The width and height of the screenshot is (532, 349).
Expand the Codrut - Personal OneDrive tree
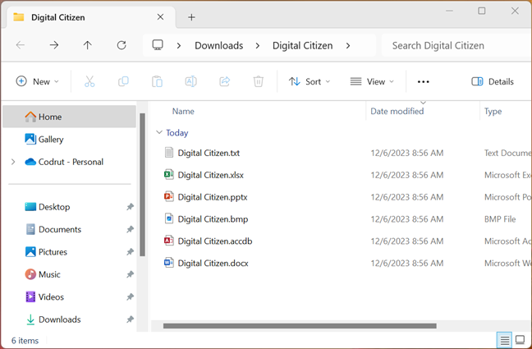(x=12, y=162)
